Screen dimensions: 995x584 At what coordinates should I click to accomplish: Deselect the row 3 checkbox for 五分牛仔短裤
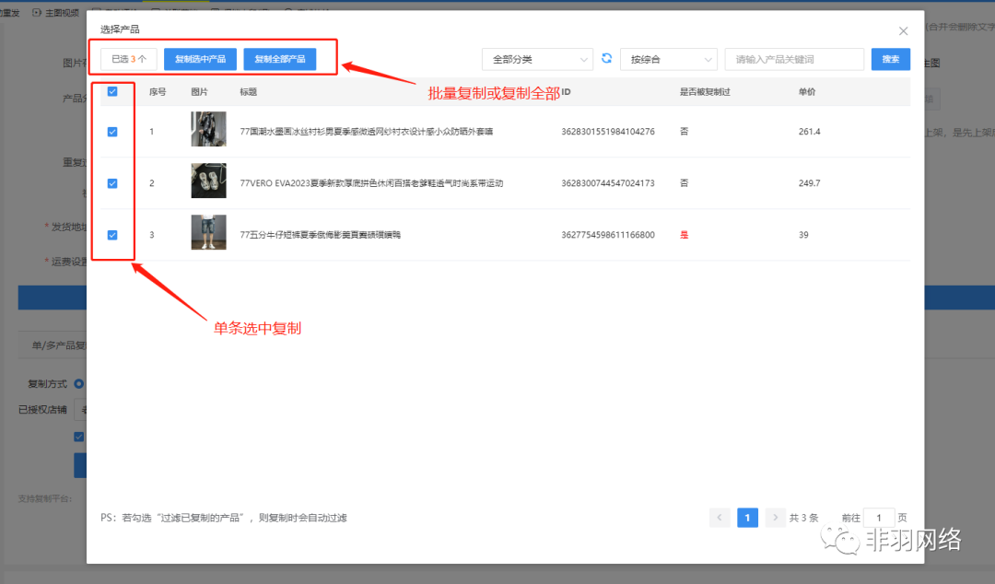point(112,235)
